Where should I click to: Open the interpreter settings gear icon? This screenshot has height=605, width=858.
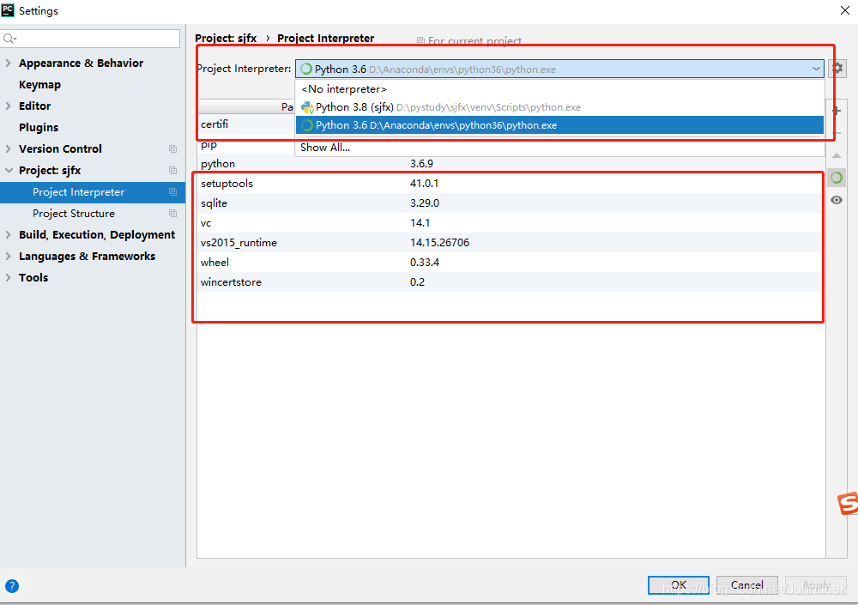837,69
